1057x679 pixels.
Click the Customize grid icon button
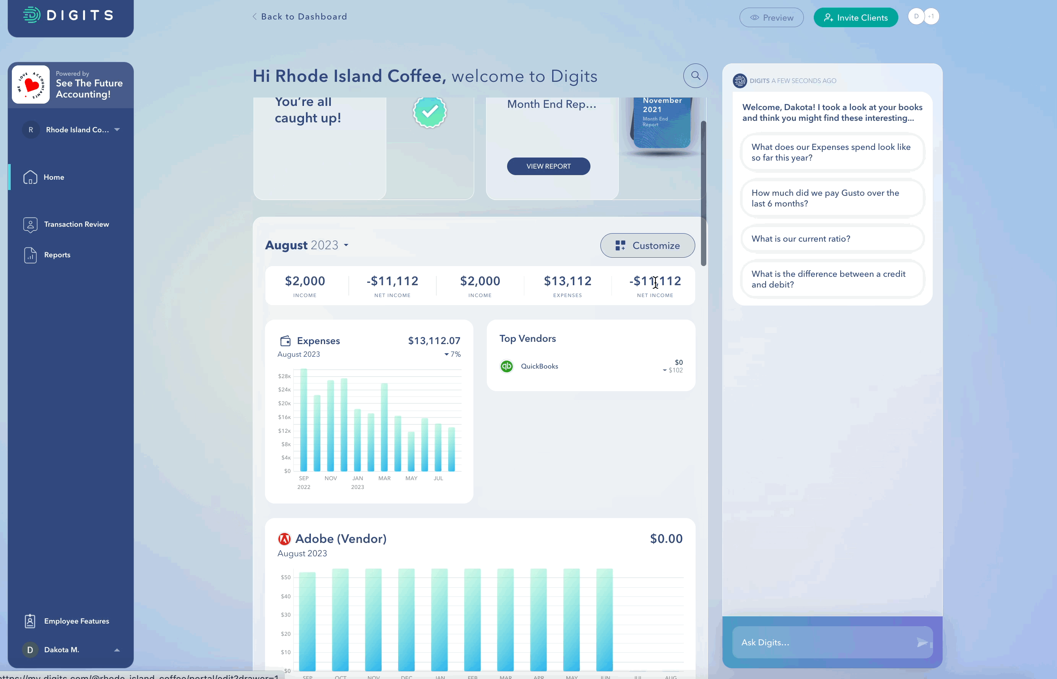pos(620,245)
